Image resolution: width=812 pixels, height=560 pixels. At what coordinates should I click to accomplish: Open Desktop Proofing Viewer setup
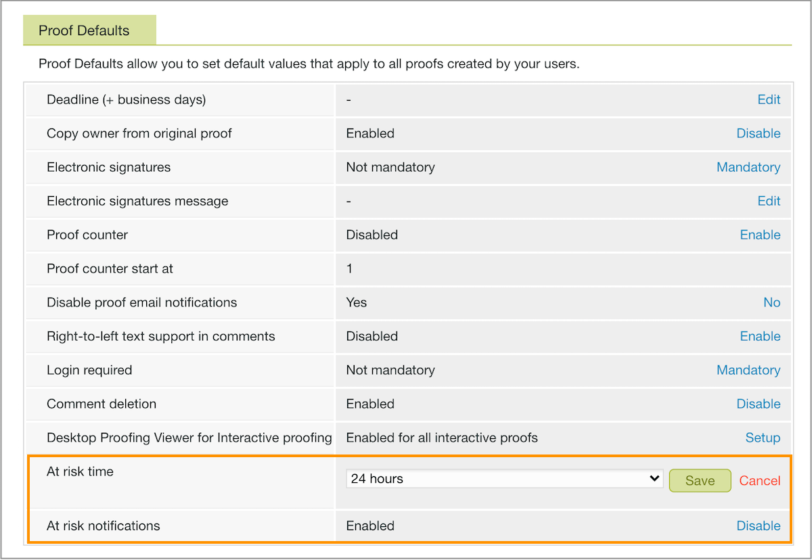pos(763,438)
